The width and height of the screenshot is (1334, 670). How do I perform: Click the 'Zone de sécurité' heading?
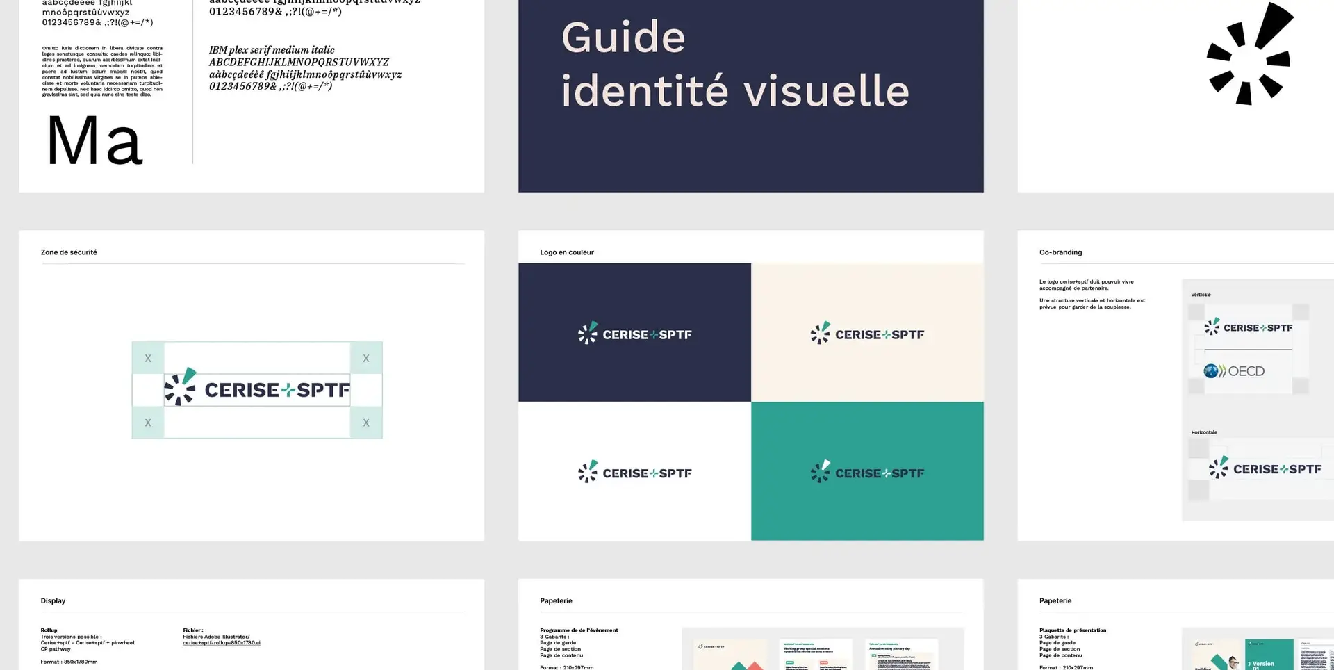(x=69, y=252)
